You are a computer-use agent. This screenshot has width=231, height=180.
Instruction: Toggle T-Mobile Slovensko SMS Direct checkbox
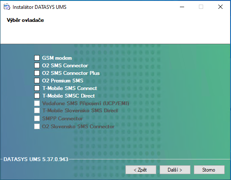(37, 111)
